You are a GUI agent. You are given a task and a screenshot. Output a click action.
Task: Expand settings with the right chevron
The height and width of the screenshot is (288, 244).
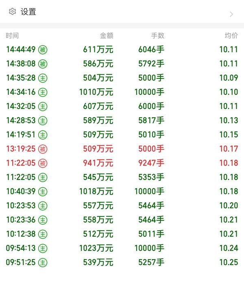tap(231, 14)
